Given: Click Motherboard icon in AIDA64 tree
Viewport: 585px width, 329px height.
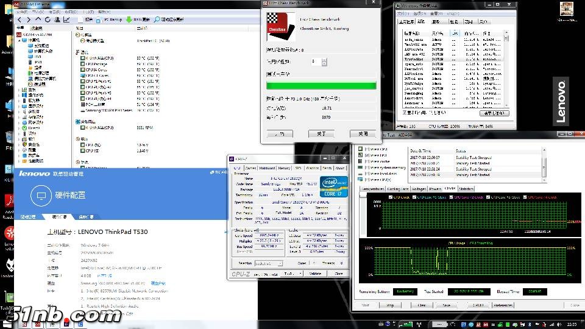Looking at the screenshot, I should 24,90.
